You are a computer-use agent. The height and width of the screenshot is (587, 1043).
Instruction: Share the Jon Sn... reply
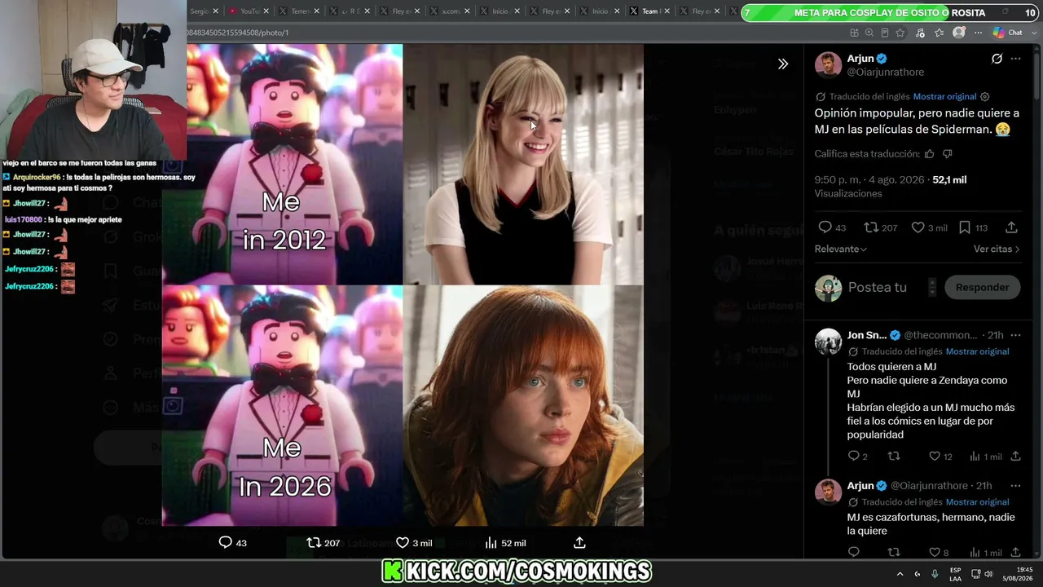pos(1015,457)
